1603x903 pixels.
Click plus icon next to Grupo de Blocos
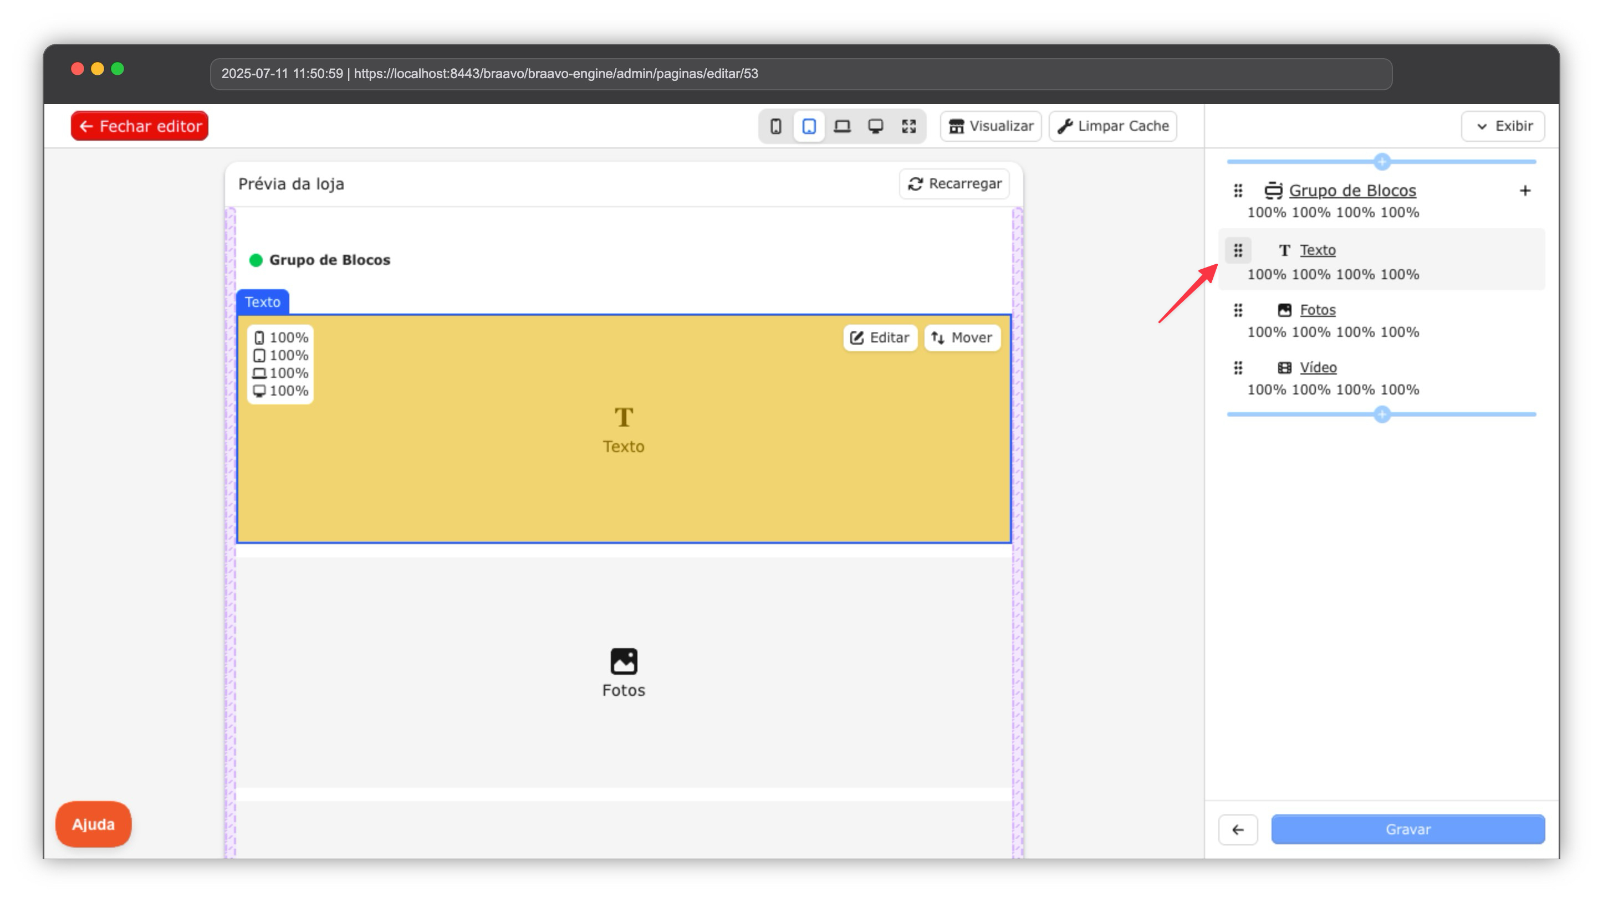pyautogui.click(x=1525, y=191)
